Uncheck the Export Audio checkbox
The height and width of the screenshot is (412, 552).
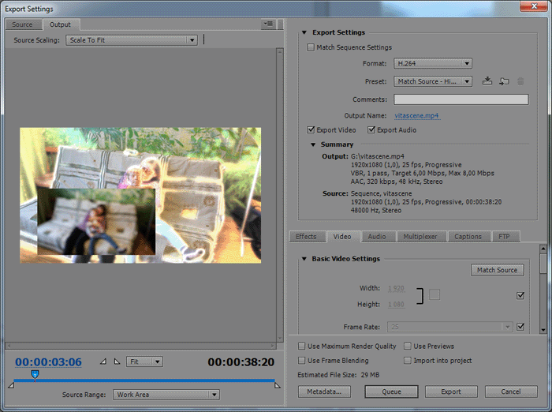coord(371,130)
